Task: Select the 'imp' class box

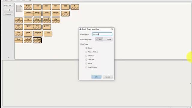Action: (x=19, y=40)
